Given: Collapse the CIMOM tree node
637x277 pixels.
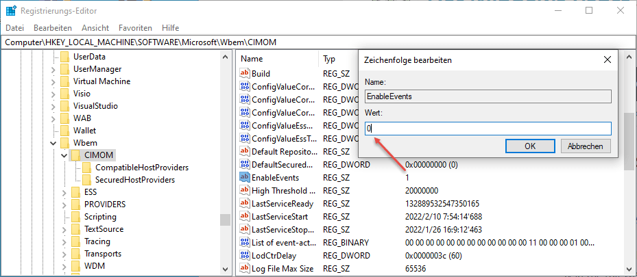Looking at the screenshot, I should (64, 155).
